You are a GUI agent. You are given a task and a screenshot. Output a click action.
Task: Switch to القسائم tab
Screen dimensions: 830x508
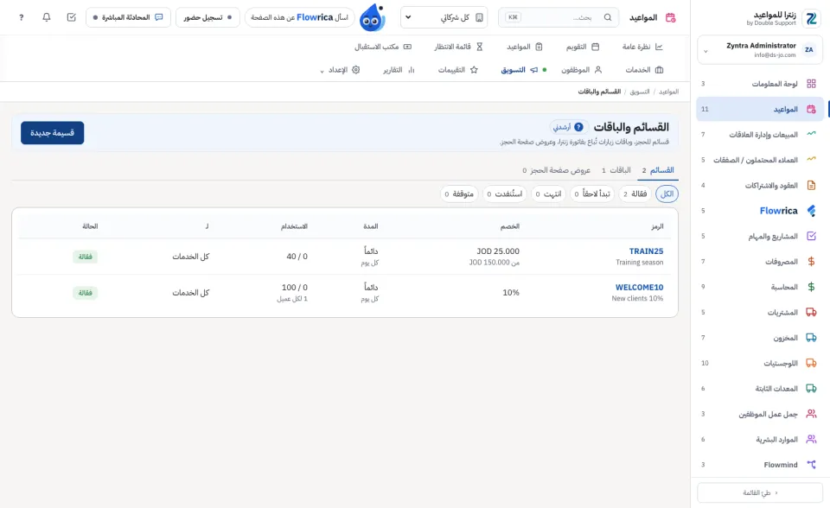point(658,170)
